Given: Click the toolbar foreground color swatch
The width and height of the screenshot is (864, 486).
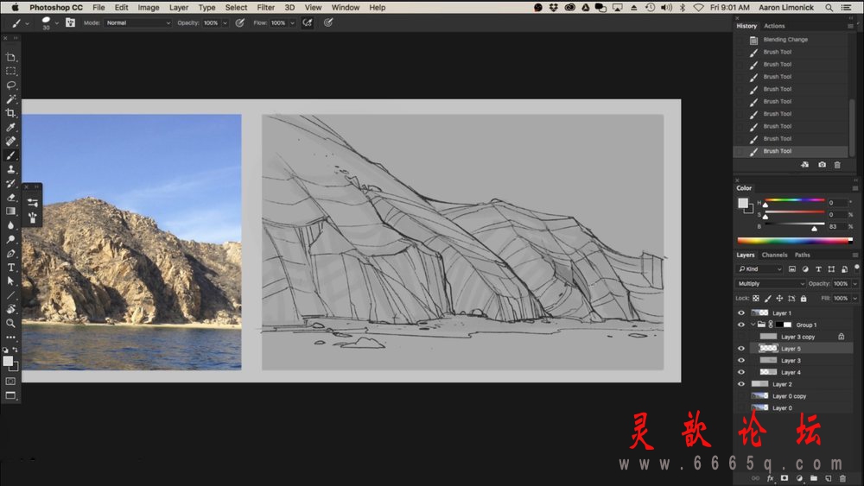Looking at the screenshot, I should [8, 361].
